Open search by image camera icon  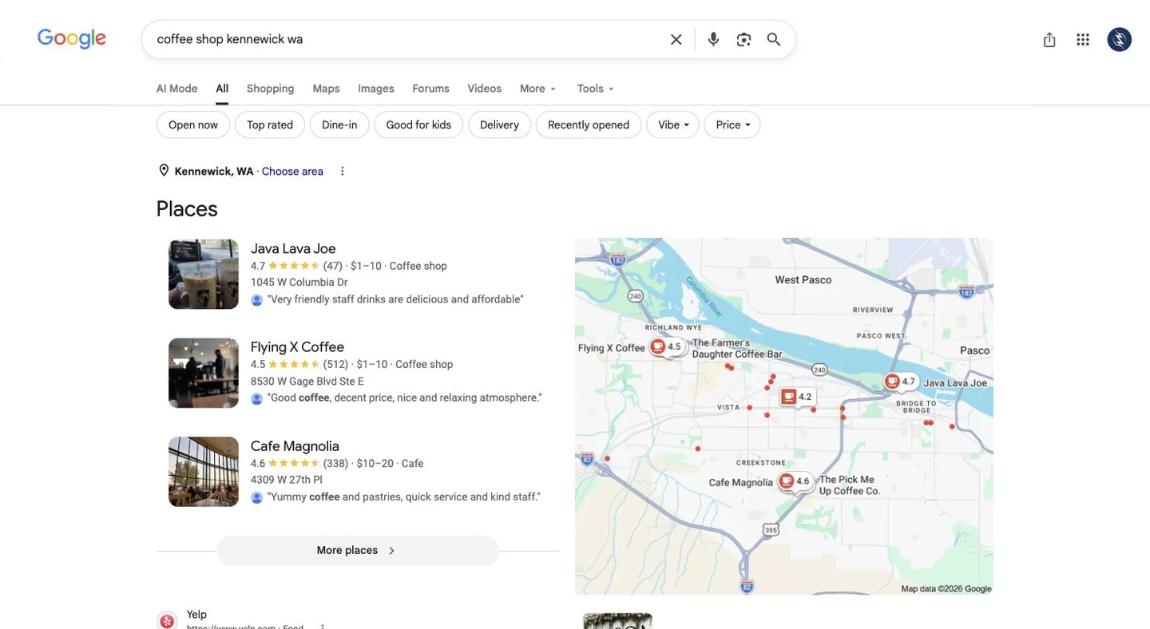point(744,39)
